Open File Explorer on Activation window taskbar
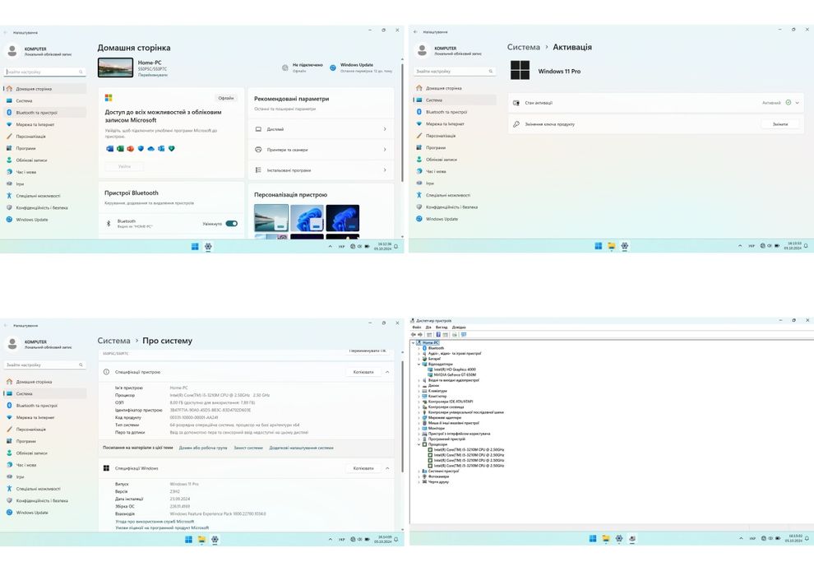This screenshot has height=576, width=814. pyautogui.click(x=612, y=246)
